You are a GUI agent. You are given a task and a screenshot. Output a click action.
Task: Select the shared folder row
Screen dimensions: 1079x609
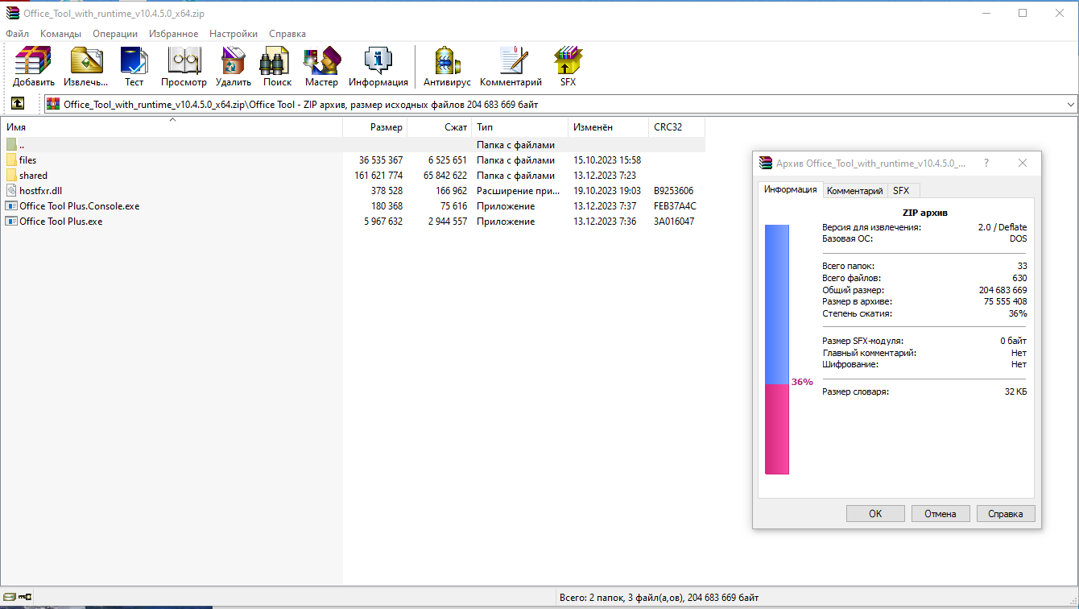(x=353, y=176)
